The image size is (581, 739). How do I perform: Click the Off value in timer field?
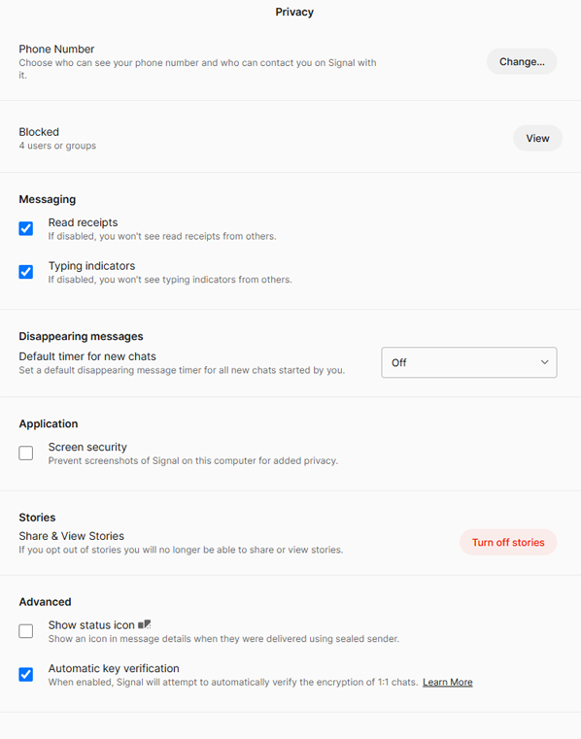[399, 362]
